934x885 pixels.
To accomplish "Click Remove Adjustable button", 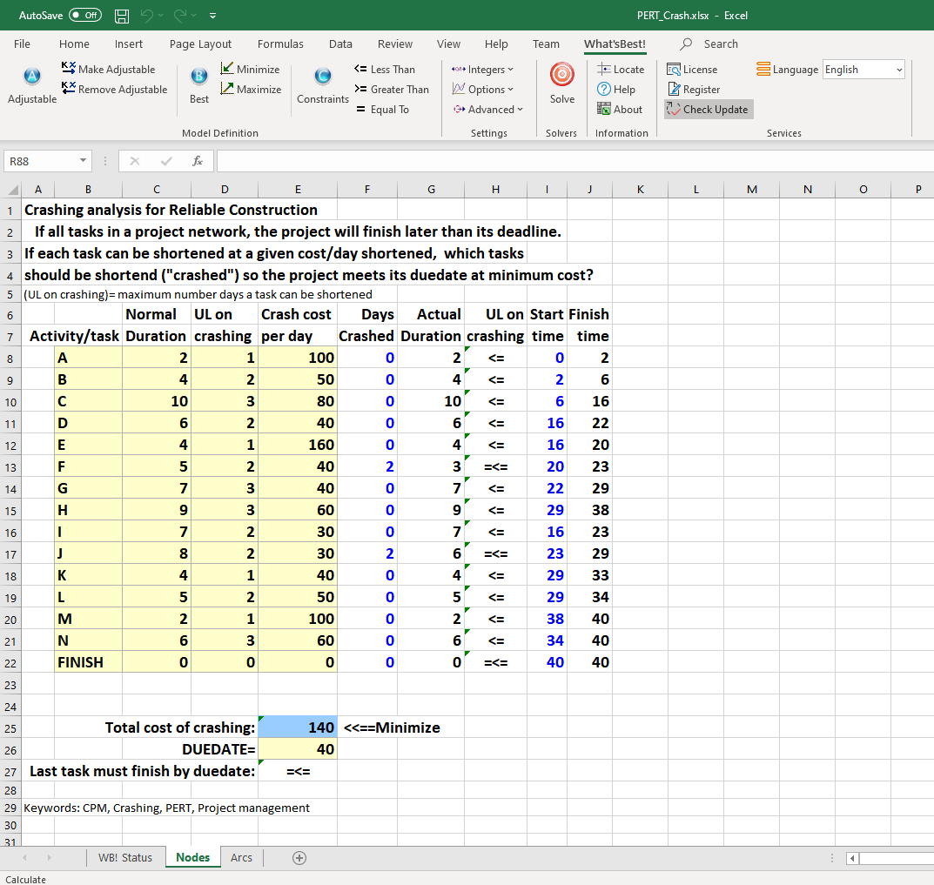I will [114, 90].
